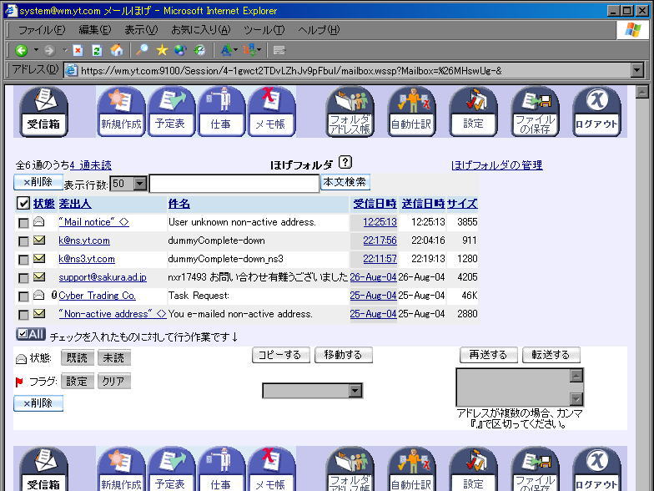The width and height of the screenshot is (654, 491).
Task: Open フォルダ アドレス帳 icon at top
Action: coord(350,112)
